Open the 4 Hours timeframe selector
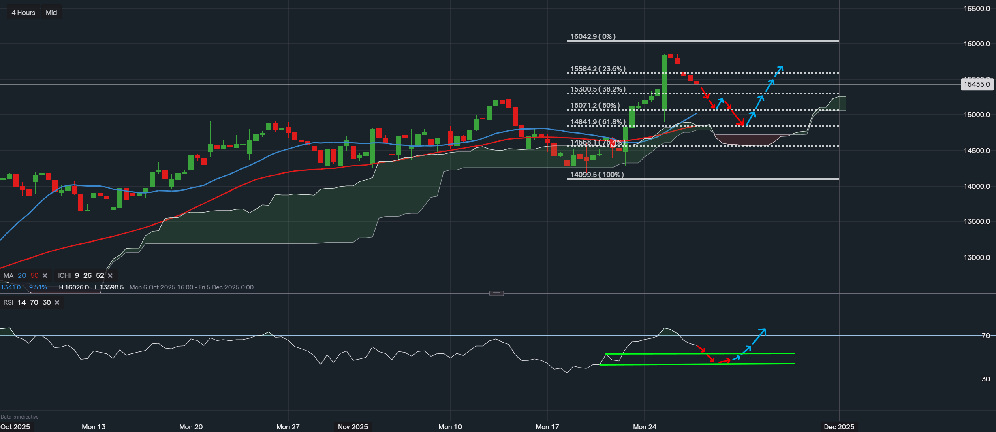This screenshot has height=432, width=996. click(x=24, y=13)
